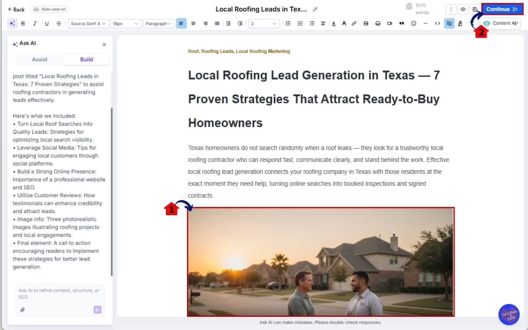Insert a numbered list
The image size is (528, 330).
point(300,23)
